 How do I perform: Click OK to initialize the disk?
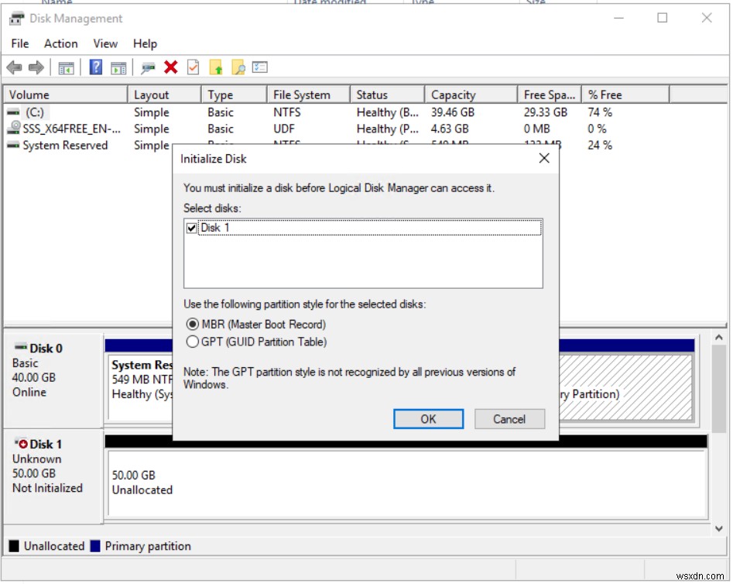point(428,418)
